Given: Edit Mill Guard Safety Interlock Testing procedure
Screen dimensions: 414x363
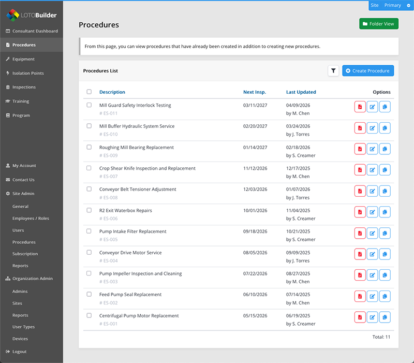Looking at the screenshot, I should tap(372, 107).
